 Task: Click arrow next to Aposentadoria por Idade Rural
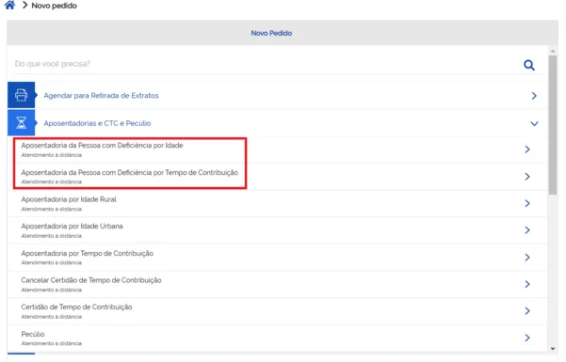527,203
